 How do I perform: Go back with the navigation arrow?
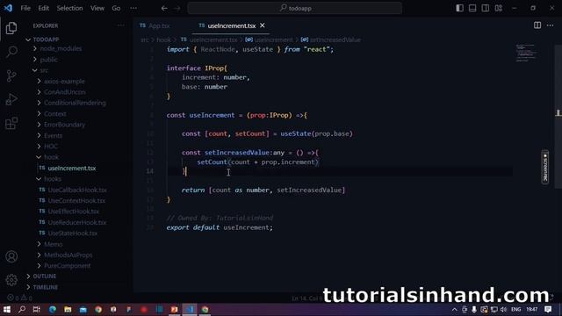point(164,8)
